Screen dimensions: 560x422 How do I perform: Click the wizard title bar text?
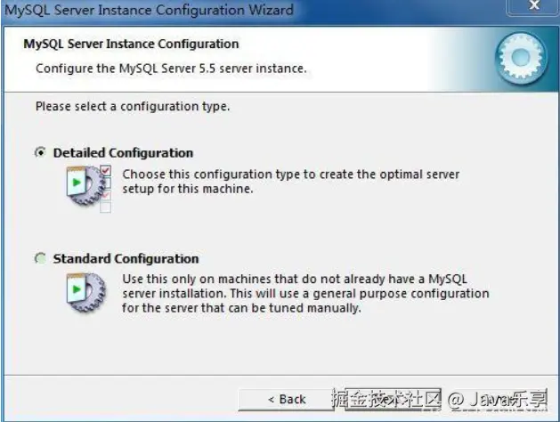click(149, 10)
